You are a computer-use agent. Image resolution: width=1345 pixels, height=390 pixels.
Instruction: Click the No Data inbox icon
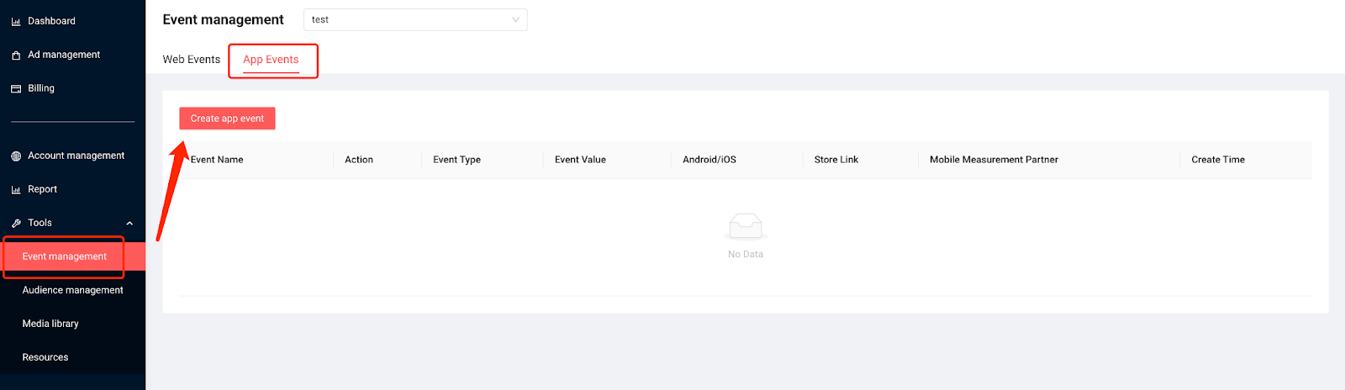click(x=746, y=226)
